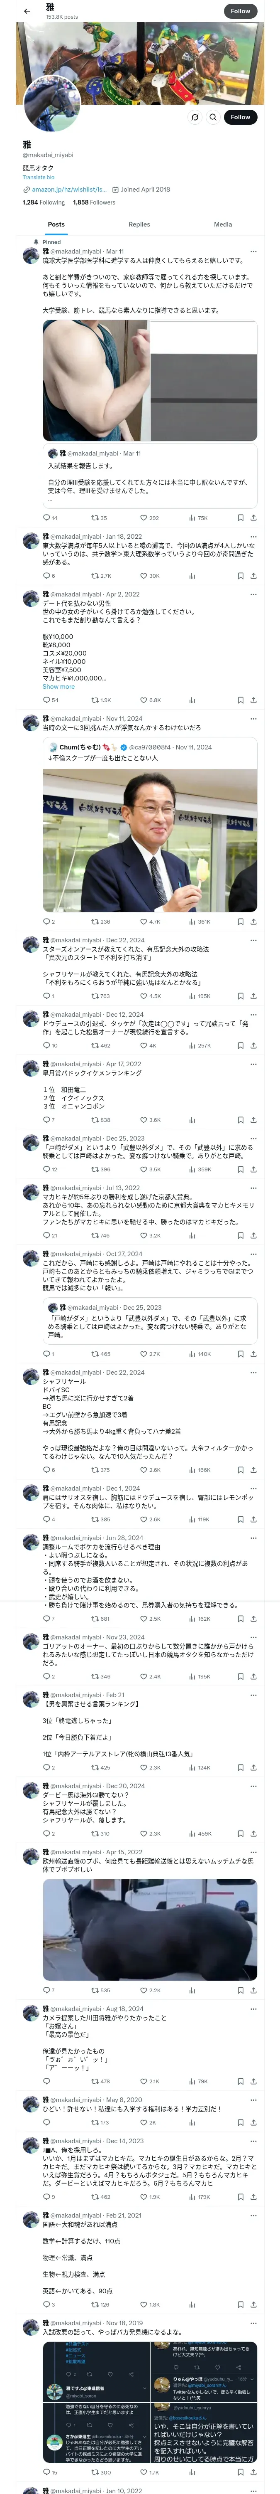Reply to the Dec 22, 2024 スターズオンアース post
The height and width of the screenshot is (2494, 280).
46,995
